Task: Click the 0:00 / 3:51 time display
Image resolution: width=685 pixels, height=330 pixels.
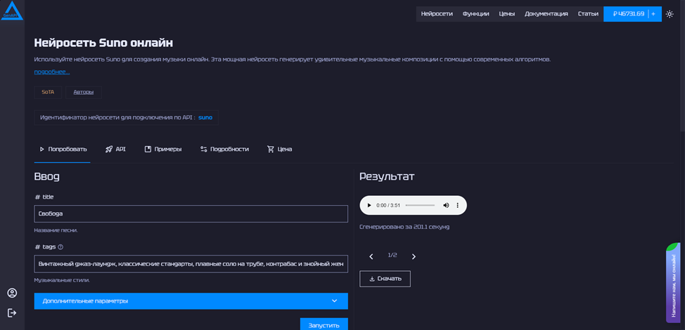Action: pos(388,205)
